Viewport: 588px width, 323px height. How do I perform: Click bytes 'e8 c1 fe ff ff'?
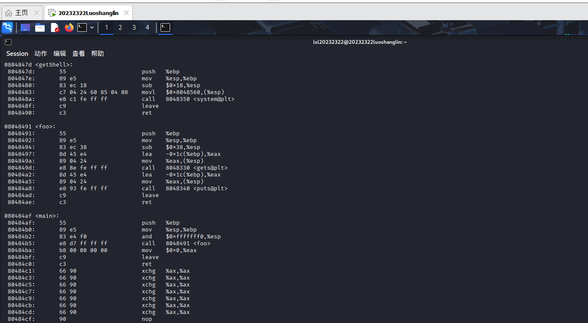click(83, 99)
